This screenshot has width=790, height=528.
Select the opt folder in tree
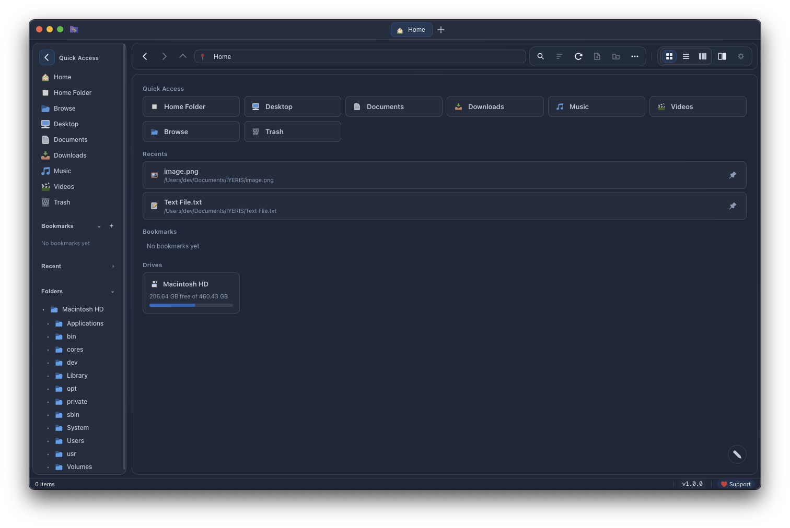[x=72, y=389]
